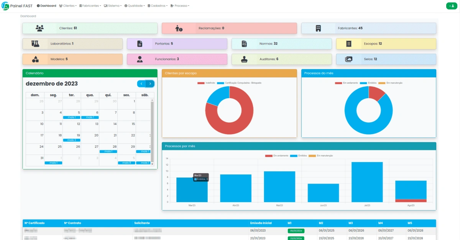Open the Qualidade dropdown menu

click(135, 6)
